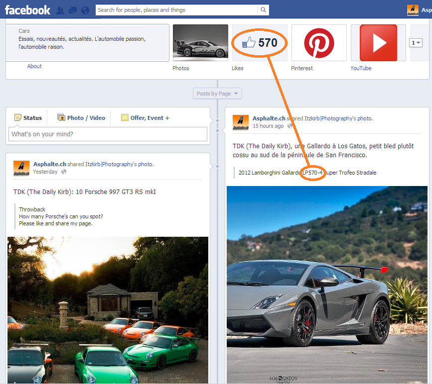Click the Pinterest label link
This screenshot has width=432, height=384.
(302, 68)
